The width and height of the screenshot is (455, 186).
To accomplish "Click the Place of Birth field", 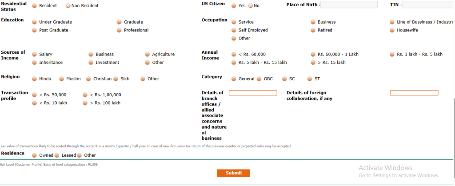I will click(x=349, y=4).
